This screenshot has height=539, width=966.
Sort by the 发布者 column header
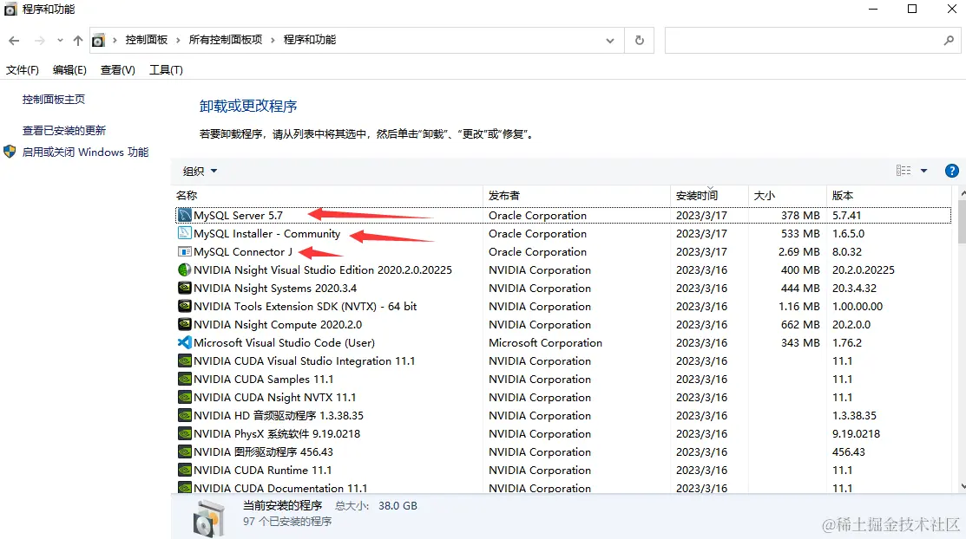pyautogui.click(x=577, y=196)
